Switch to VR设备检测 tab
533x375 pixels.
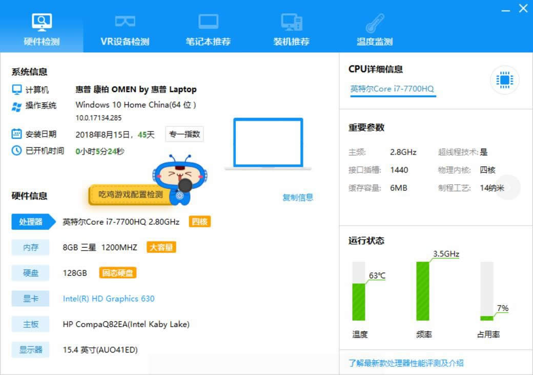point(125,29)
